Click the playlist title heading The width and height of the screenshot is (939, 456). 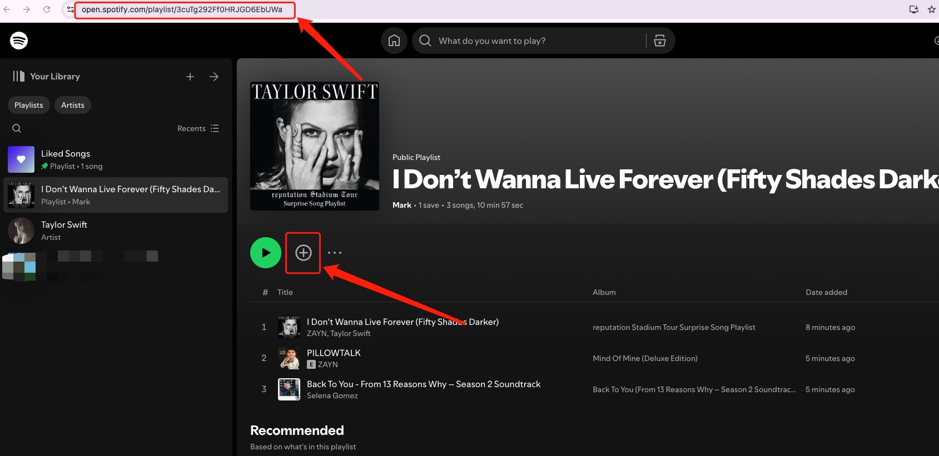point(665,179)
